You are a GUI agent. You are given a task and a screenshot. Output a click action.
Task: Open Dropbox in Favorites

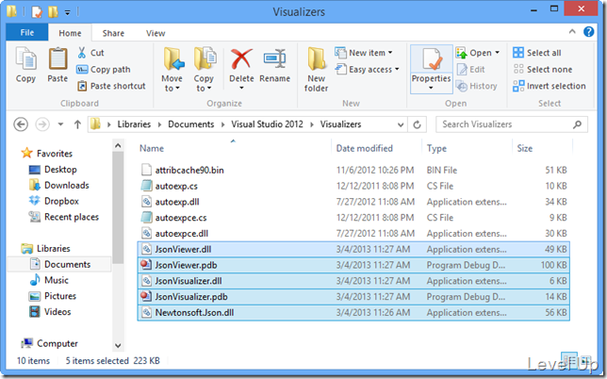[x=55, y=202]
